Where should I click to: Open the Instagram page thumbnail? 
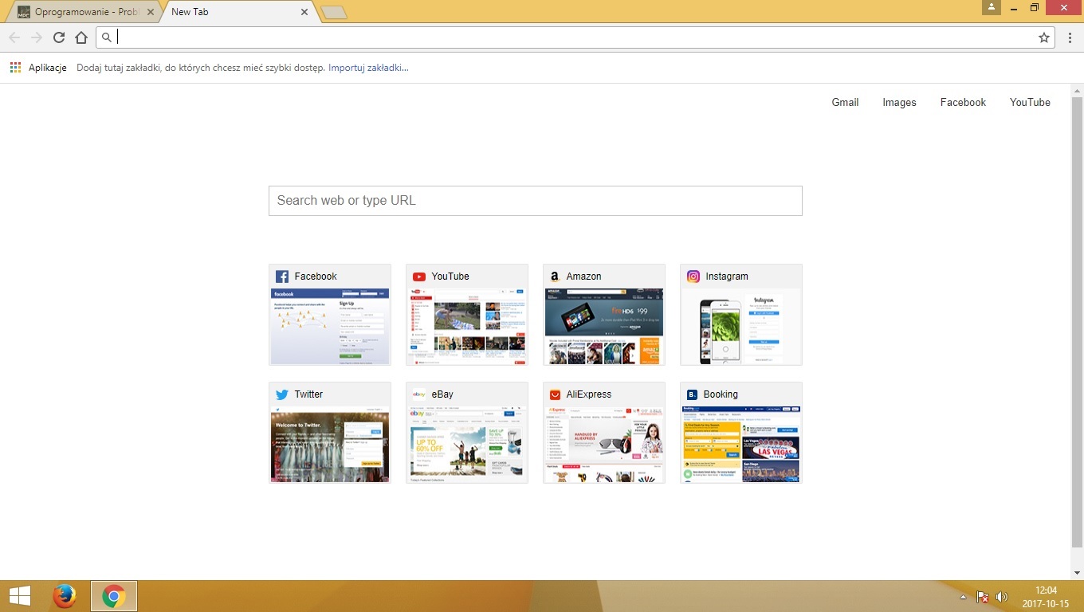pos(741,327)
